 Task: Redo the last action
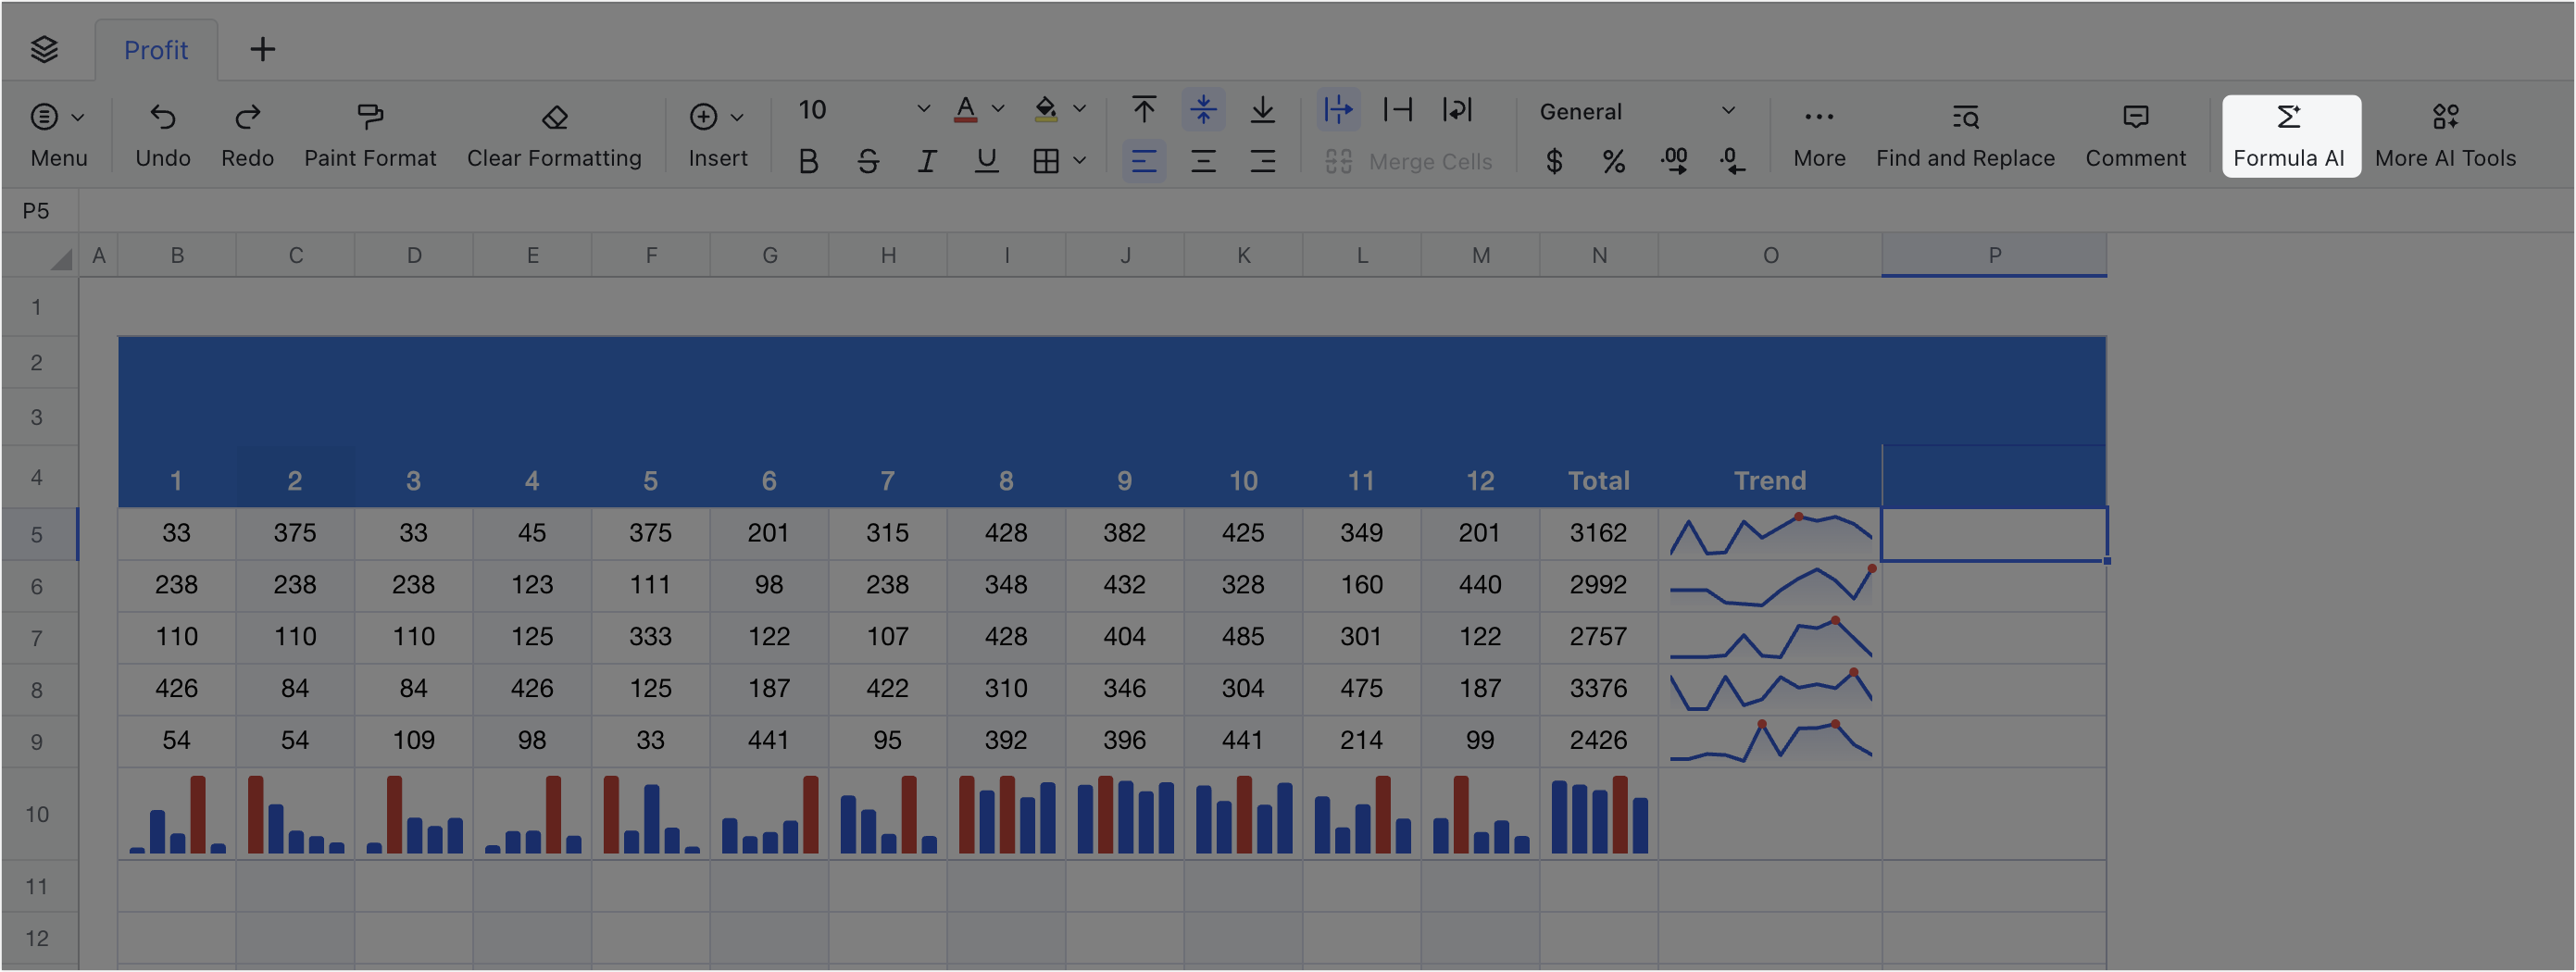pyautogui.click(x=247, y=133)
